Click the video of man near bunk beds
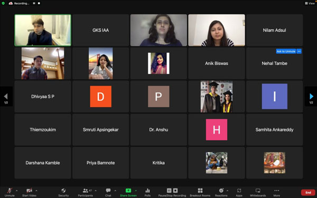Screen dimensions: 317x198 [x=43, y=63]
